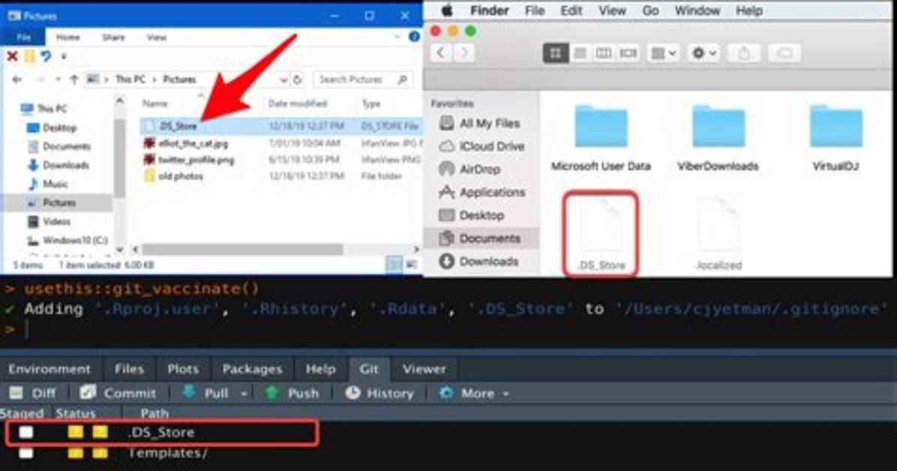The height and width of the screenshot is (471, 897).
Task: Click the red delete icon in Explorer quick access
Action: (x=12, y=56)
